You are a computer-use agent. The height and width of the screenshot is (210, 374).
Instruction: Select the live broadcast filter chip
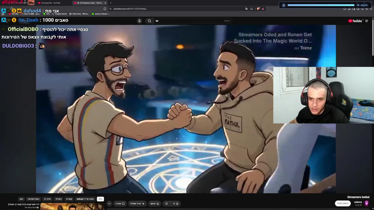47,199
